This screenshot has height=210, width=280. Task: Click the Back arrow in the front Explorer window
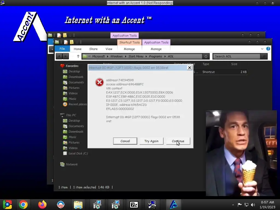point(59,56)
